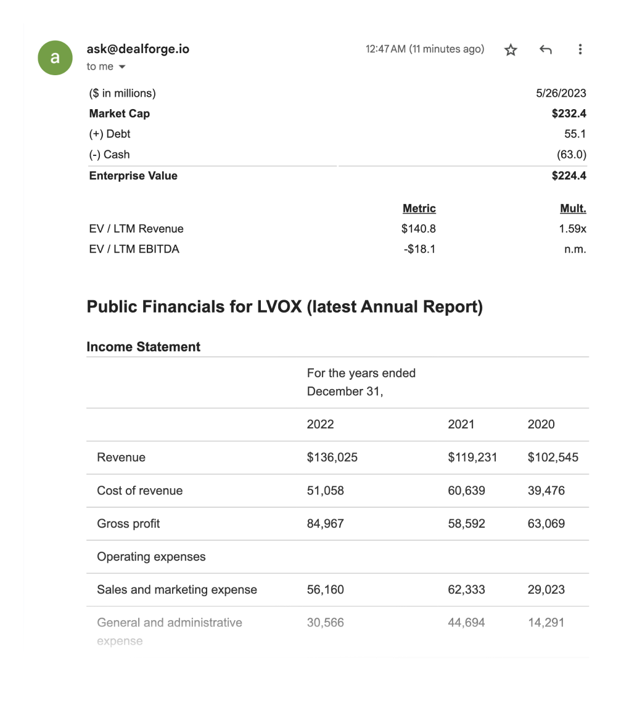Screen dimensions: 629x712
Task: Click the Public Financials for LVOX heading
Action: pyautogui.click(x=285, y=307)
